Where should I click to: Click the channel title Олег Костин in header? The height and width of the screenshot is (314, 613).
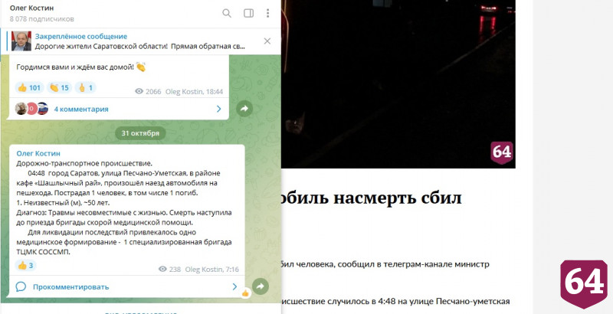31,8
